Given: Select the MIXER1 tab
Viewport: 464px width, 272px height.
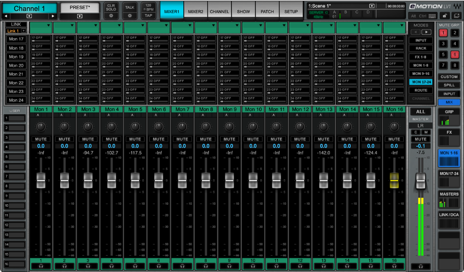Looking at the screenshot, I should 172,11.
